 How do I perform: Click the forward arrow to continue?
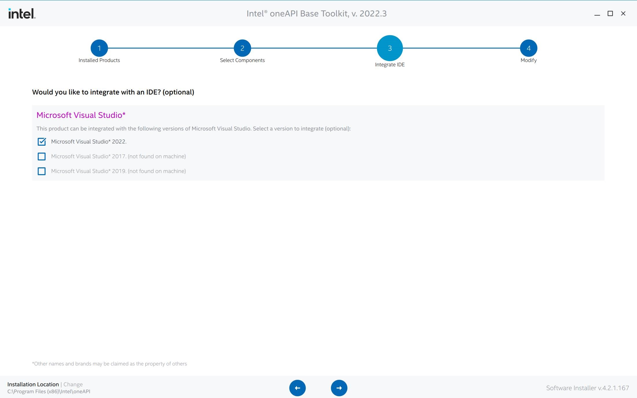pos(339,388)
